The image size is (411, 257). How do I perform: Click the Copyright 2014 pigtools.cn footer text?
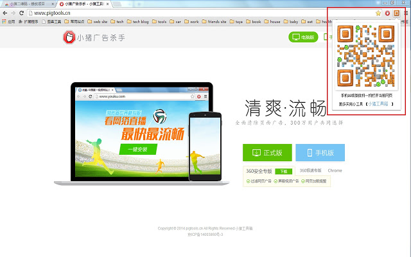click(x=205, y=229)
